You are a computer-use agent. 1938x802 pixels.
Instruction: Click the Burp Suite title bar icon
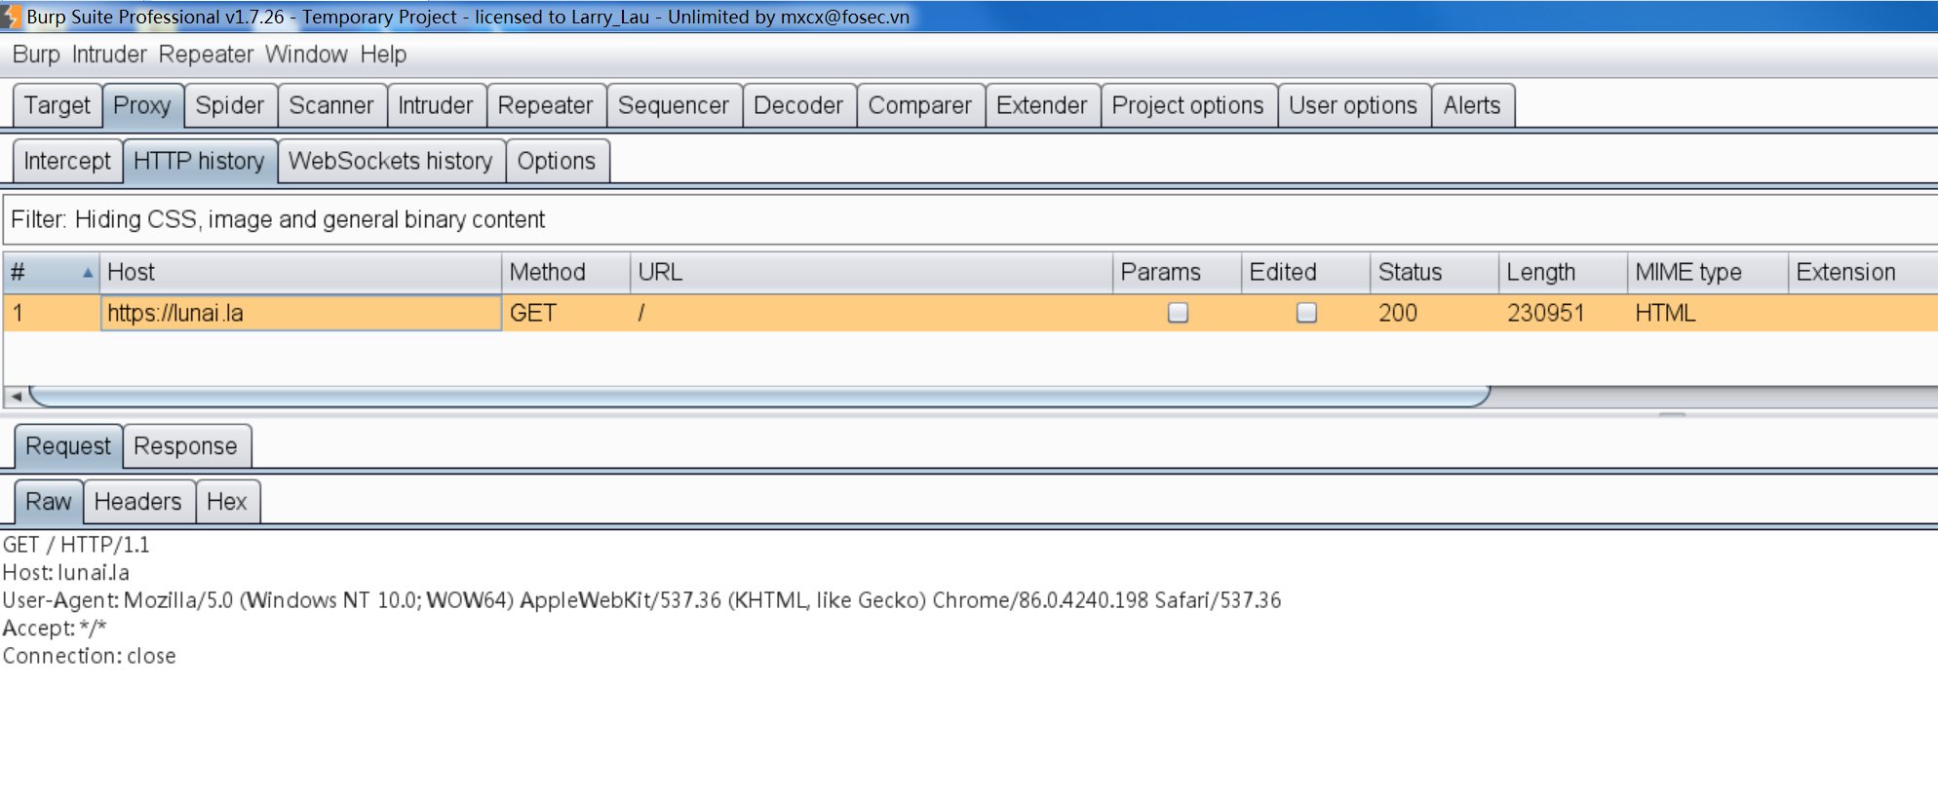(x=10, y=17)
